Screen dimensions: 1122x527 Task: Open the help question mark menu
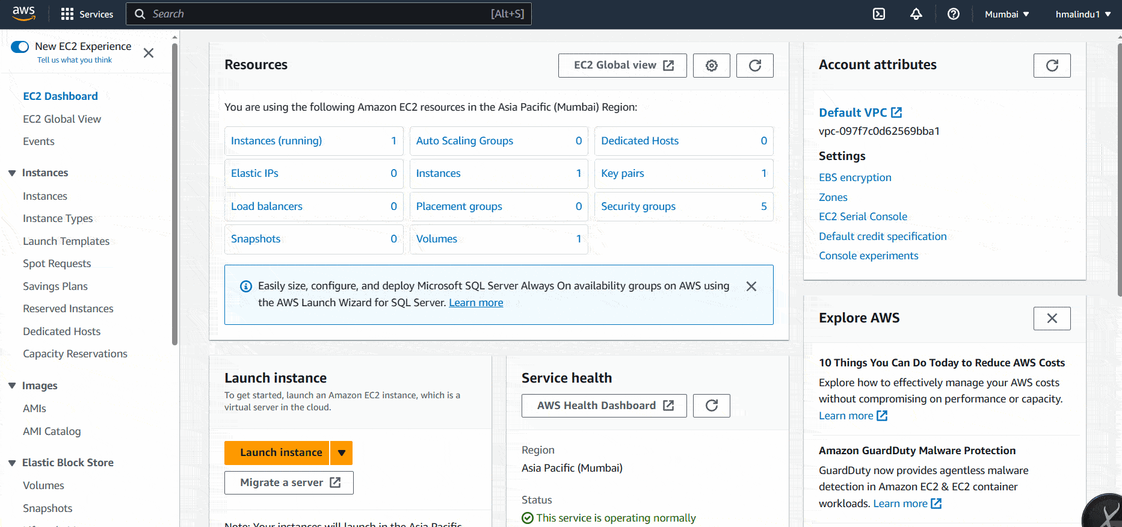tap(954, 14)
